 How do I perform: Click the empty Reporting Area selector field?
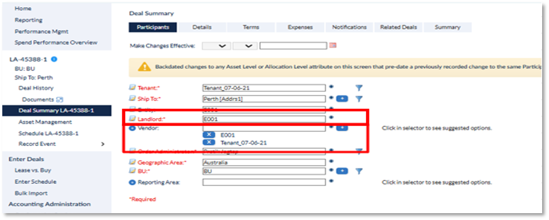pyautogui.click(x=264, y=183)
